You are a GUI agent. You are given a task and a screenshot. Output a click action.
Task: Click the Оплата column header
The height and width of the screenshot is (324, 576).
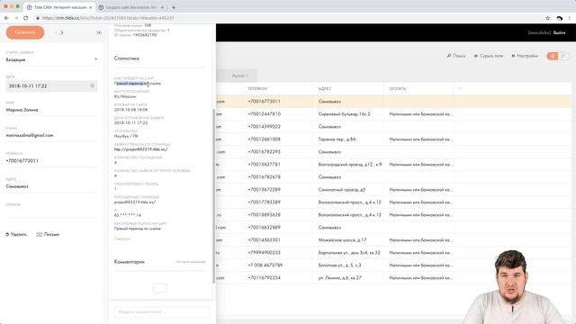(398, 88)
